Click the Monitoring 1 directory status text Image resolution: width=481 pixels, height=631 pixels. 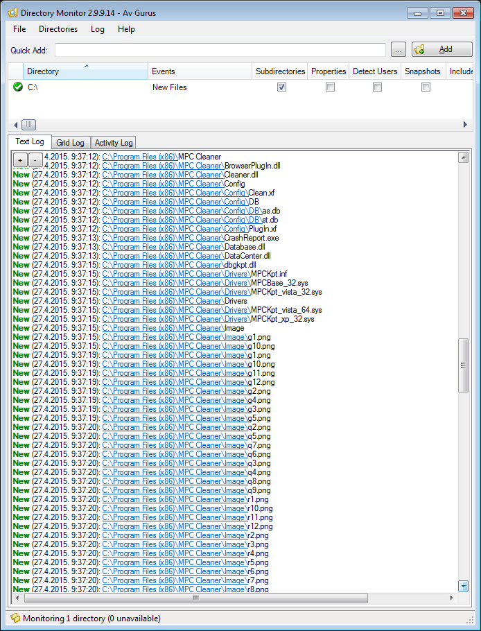[91, 618]
